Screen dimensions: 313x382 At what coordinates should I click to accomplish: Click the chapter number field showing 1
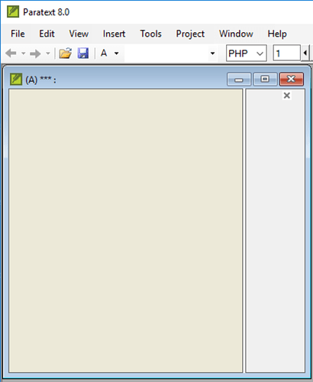coord(286,53)
